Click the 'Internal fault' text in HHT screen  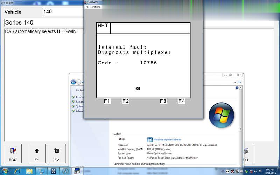(x=122, y=47)
